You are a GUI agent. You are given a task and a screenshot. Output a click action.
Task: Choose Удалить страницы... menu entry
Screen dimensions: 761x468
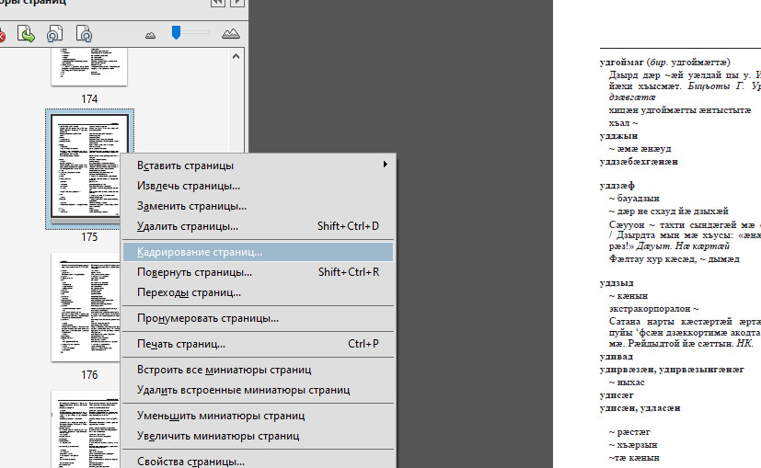pos(259,226)
